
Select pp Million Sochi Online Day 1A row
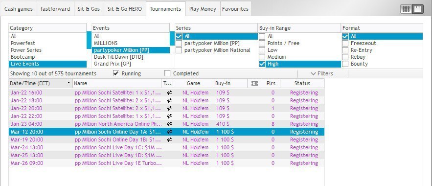pyautogui.click(x=166, y=132)
